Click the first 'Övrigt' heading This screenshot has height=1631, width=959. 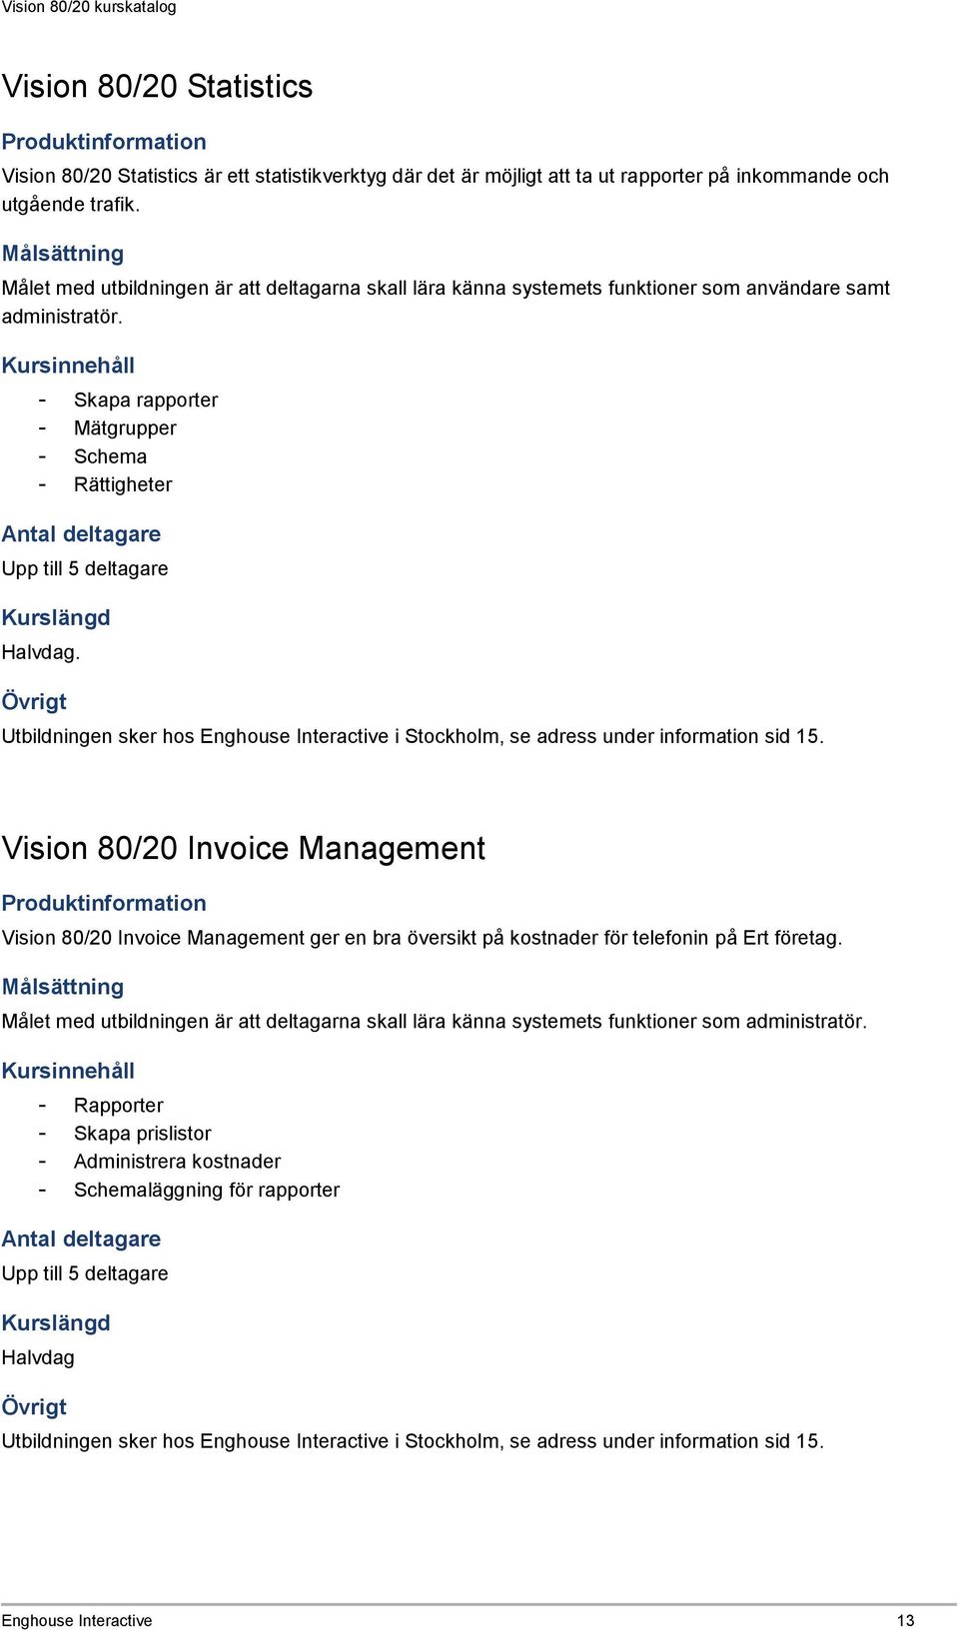coord(34,701)
